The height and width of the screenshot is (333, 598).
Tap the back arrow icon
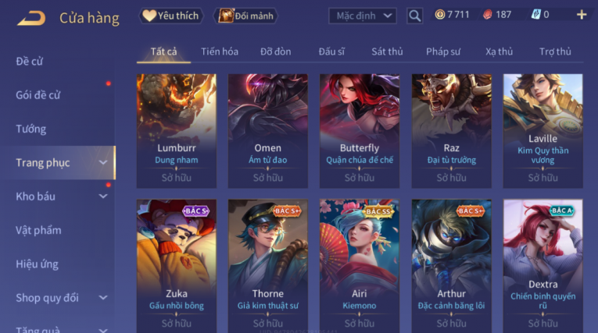31,18
